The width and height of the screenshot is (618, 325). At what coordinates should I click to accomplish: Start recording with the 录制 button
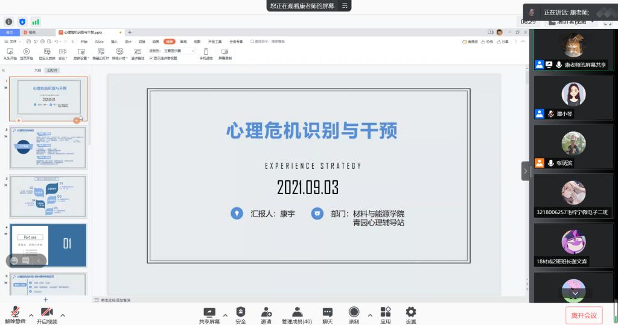click(354, 315)
